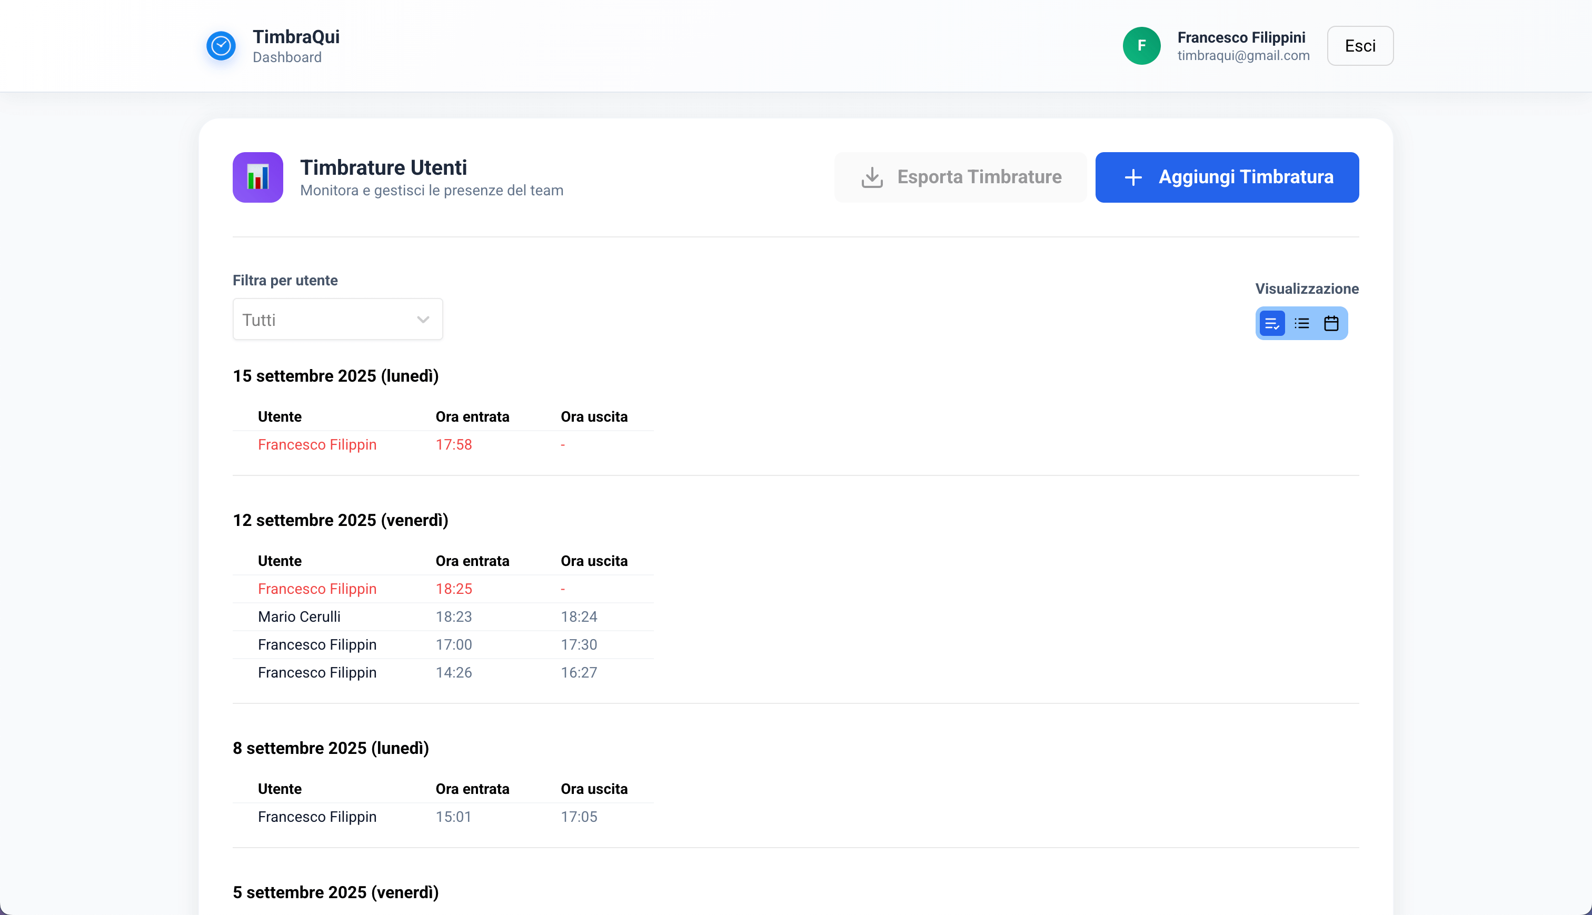Select Mario Cerulli row on 12 settembre
The image size is (1592, 915).
[x=299, y=616]
